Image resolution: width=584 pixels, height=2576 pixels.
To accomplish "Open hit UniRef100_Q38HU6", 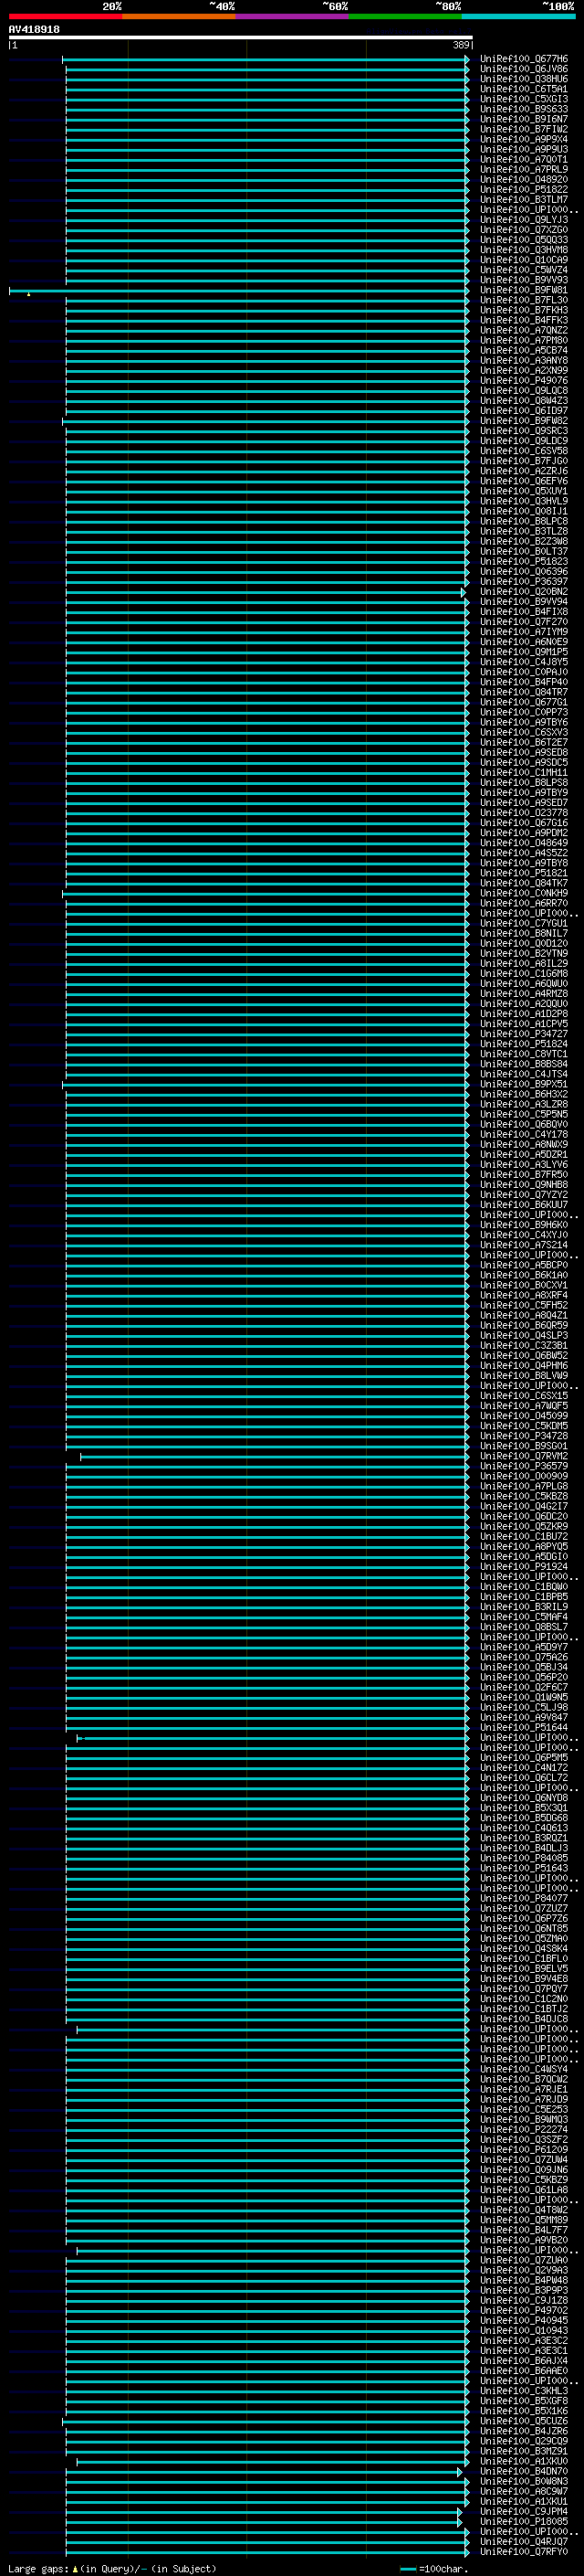I will coord(524,79).
